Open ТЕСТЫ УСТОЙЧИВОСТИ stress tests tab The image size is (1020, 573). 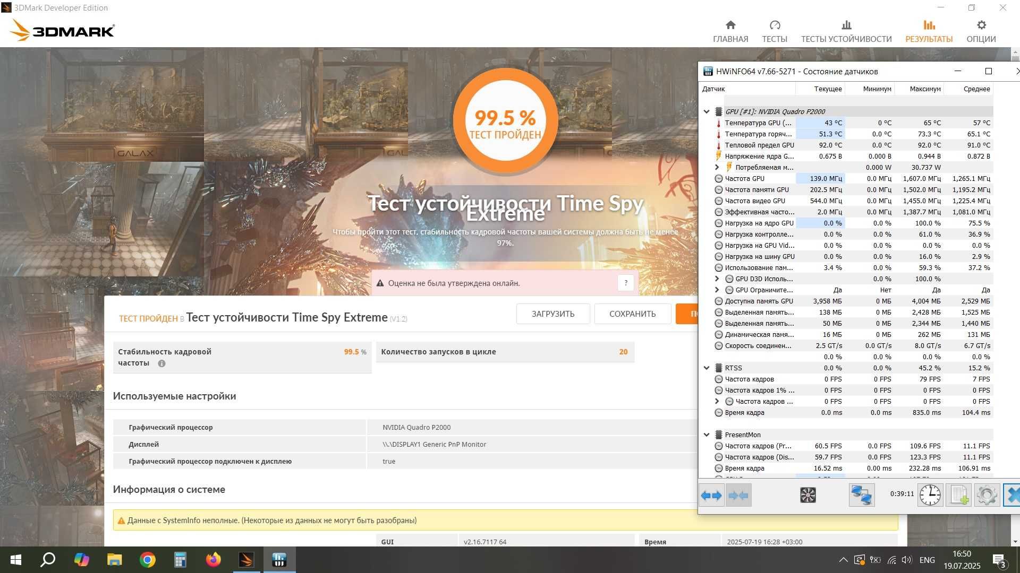(846, 32)
